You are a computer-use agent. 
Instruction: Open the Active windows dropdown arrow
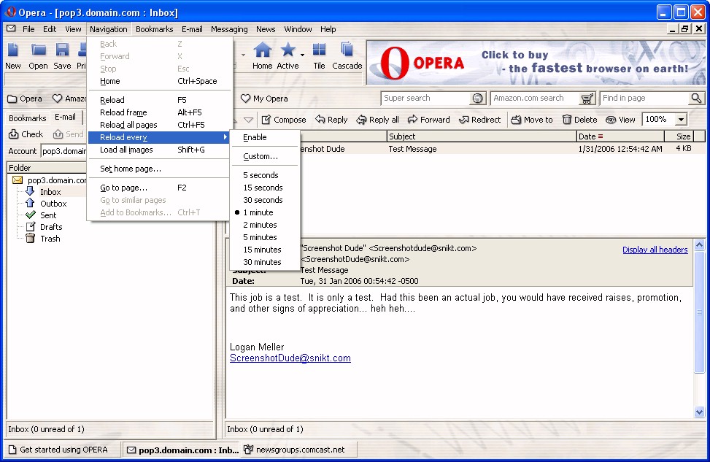click(302, 55)
